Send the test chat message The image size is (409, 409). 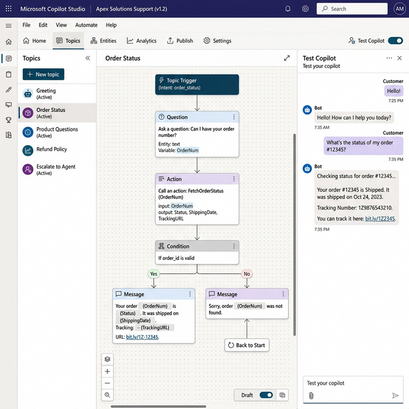[396, 396]
